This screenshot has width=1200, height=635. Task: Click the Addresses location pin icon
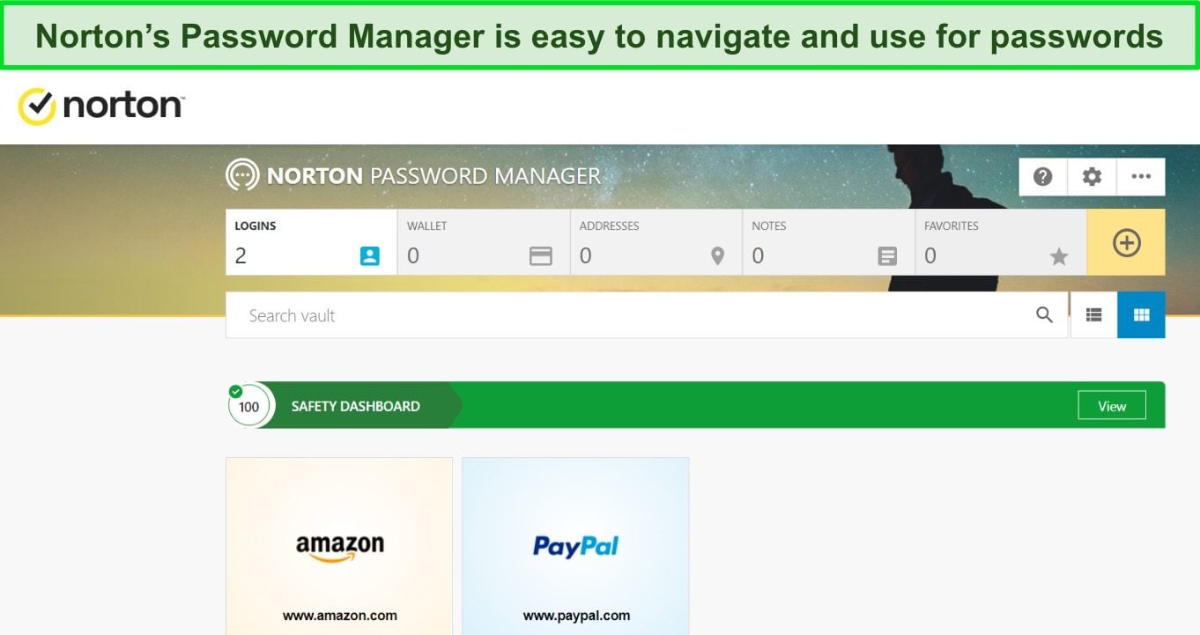point(718,256)
